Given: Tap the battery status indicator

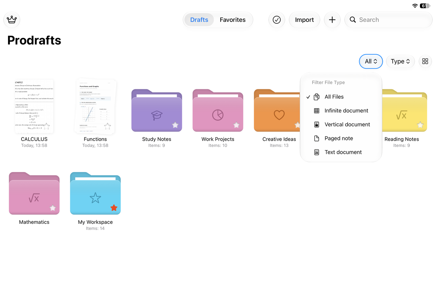Looking at the screenshot, I should (425, 6).
